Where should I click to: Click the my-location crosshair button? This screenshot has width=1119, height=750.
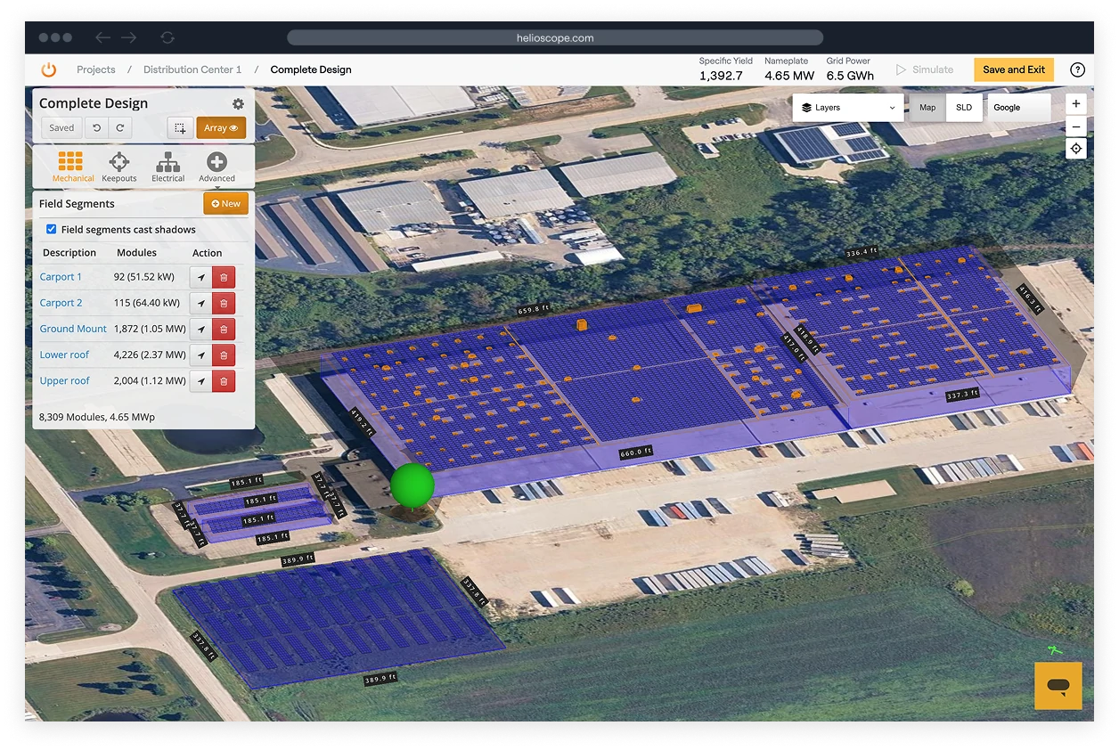[x=1075, y=148]
